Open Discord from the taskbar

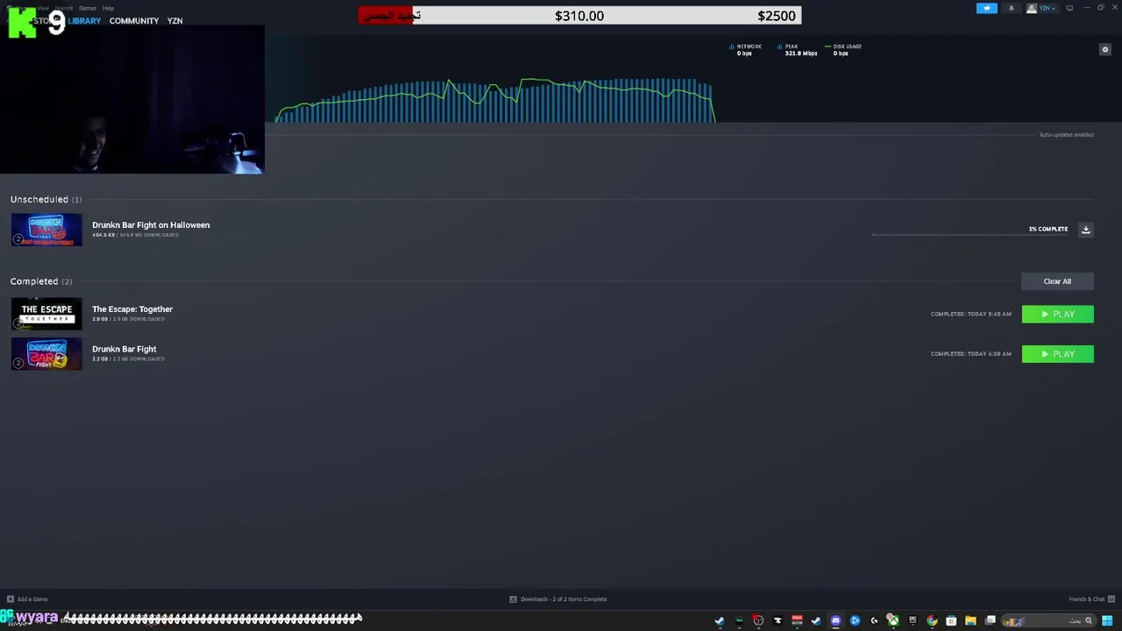pos(835,620)
